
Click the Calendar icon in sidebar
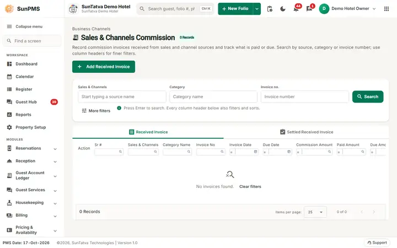(9, 77)
